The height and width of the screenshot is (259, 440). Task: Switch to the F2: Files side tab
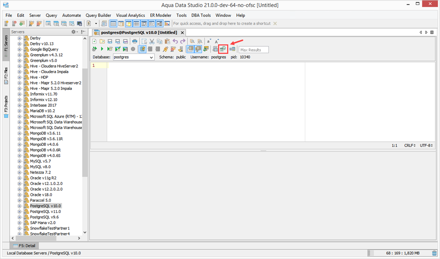[x=6, y=75]
